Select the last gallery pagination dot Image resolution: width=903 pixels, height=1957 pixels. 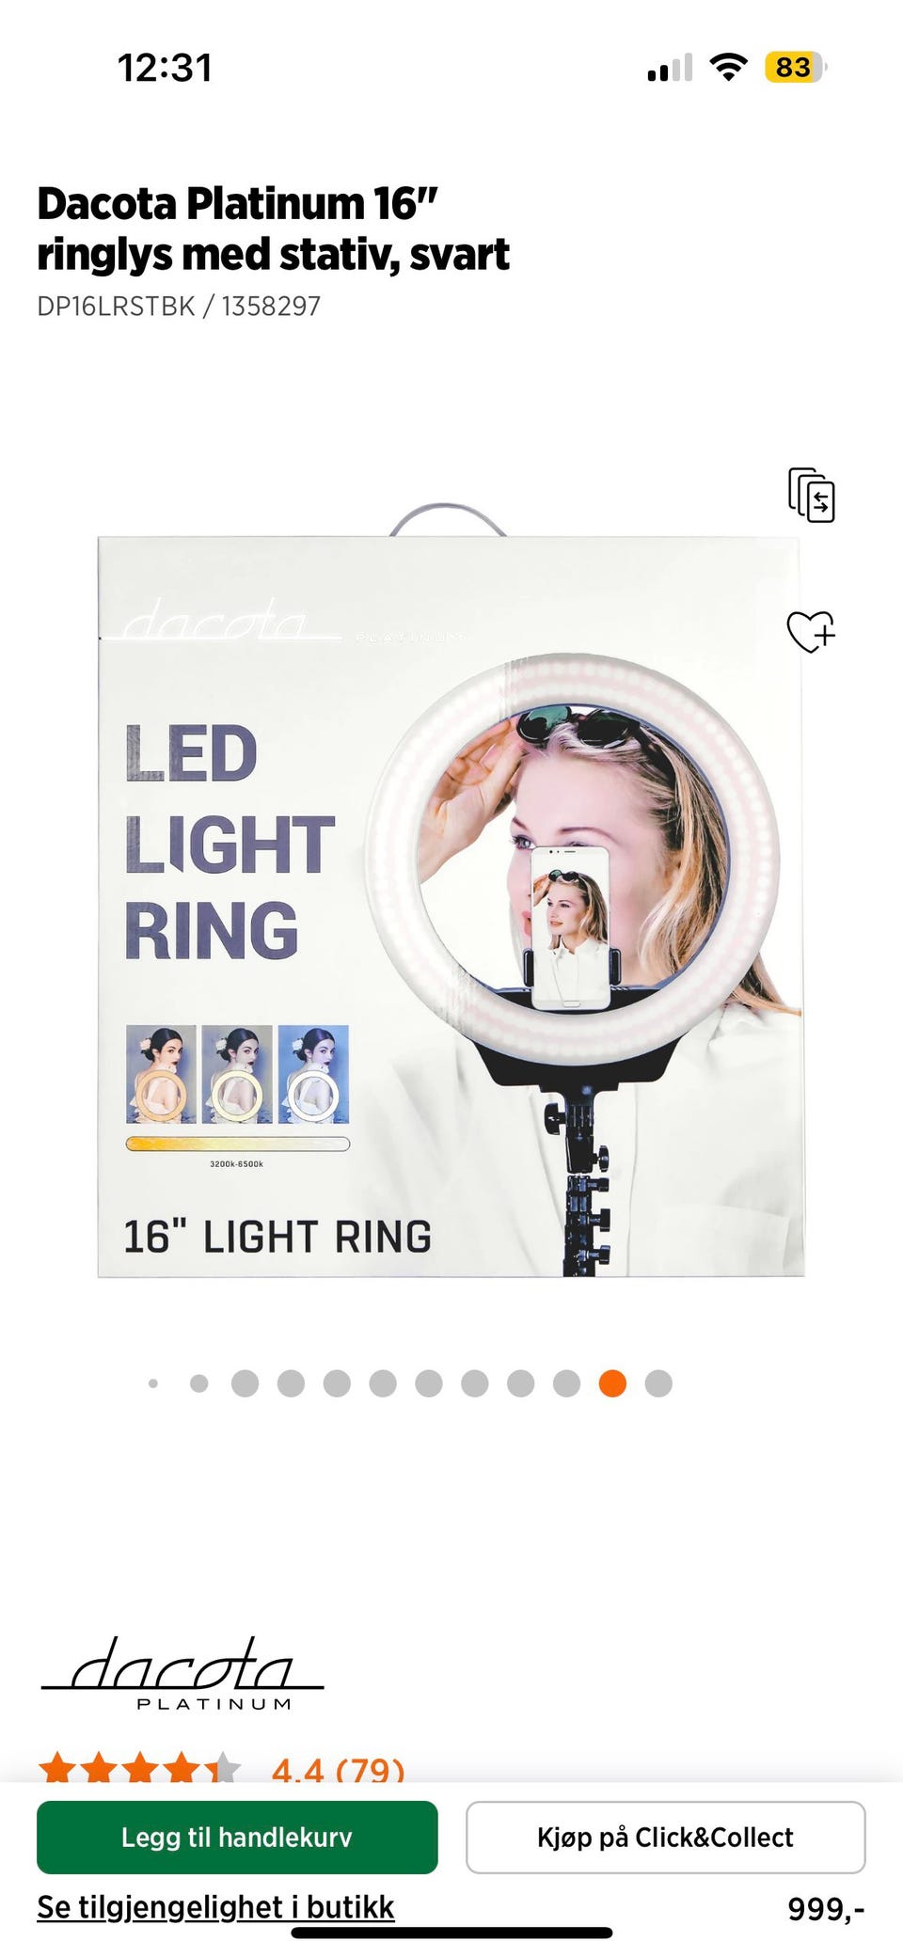tap(658, 1383)
